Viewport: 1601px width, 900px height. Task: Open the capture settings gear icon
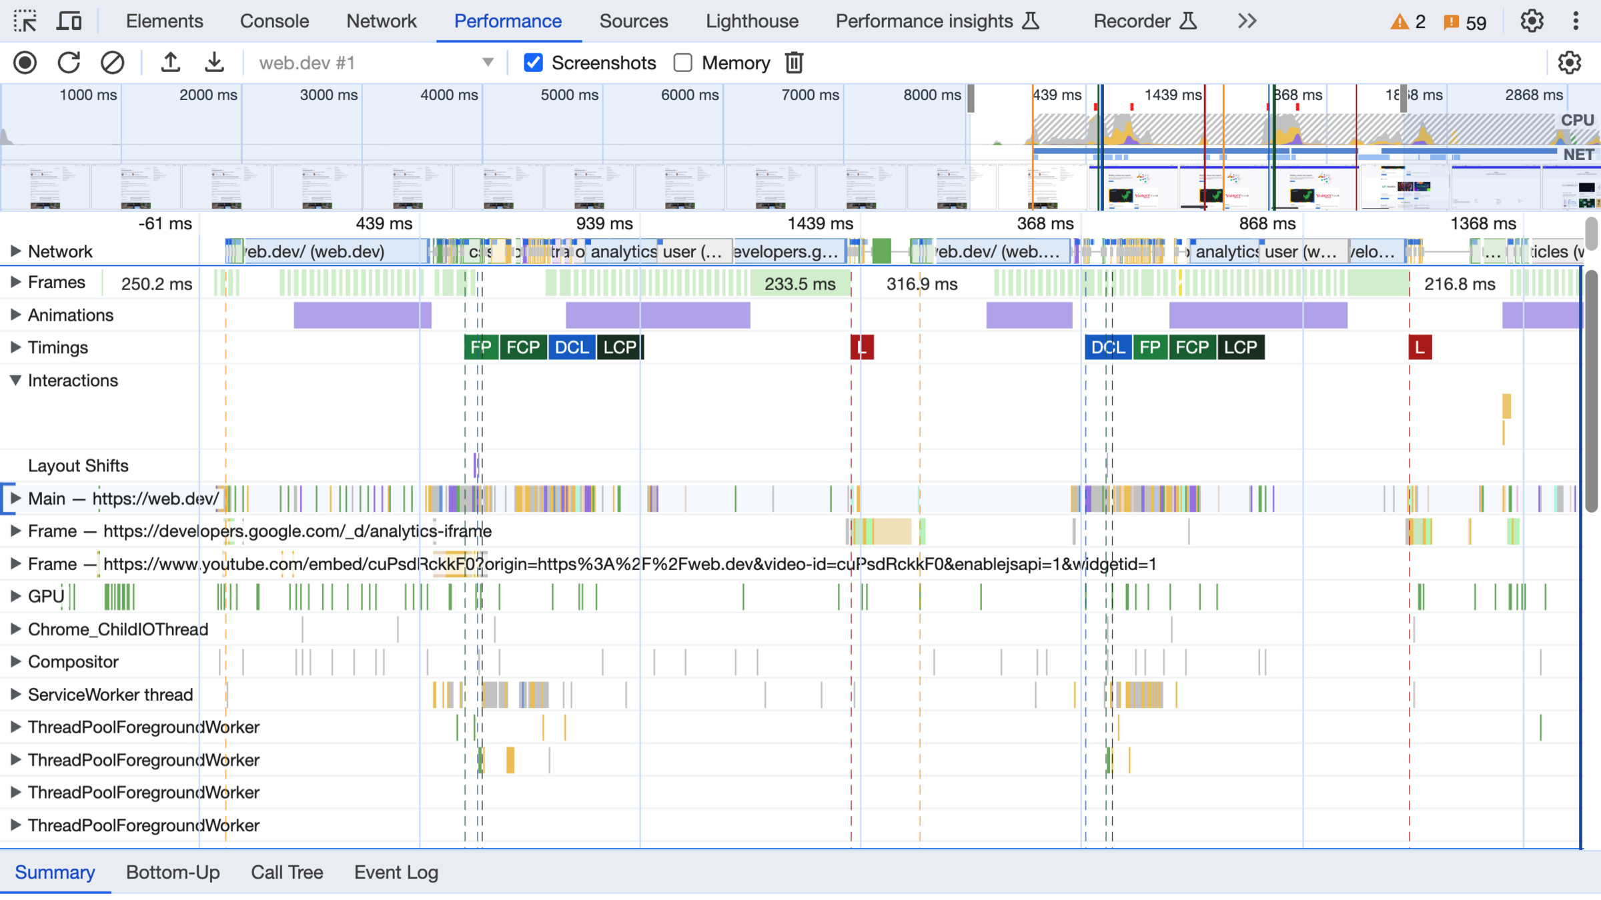(x=1569, y=63)
